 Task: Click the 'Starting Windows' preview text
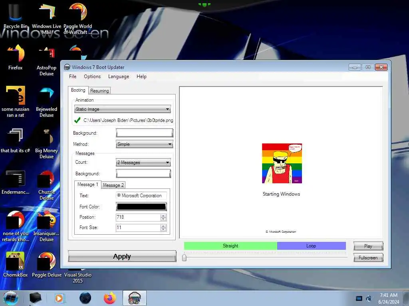[x=281, y=194]
